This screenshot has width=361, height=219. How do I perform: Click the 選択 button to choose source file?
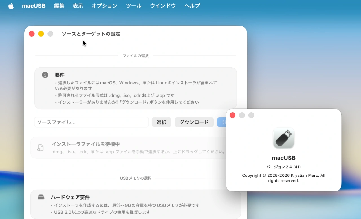click(x=161, y=122)
